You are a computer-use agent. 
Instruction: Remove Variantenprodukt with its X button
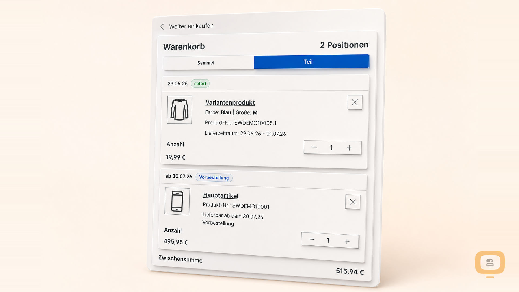(x=355, y=102)
